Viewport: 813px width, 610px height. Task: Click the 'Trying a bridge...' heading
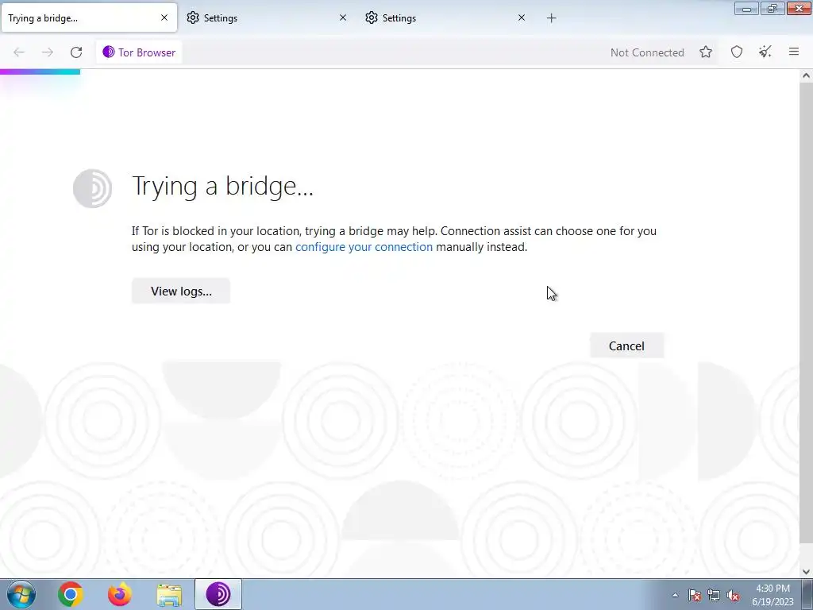click(223, 187)
